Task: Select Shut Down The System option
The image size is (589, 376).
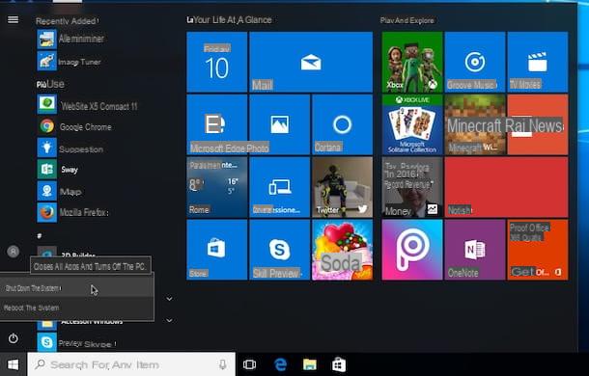Action: pos(76,288)
